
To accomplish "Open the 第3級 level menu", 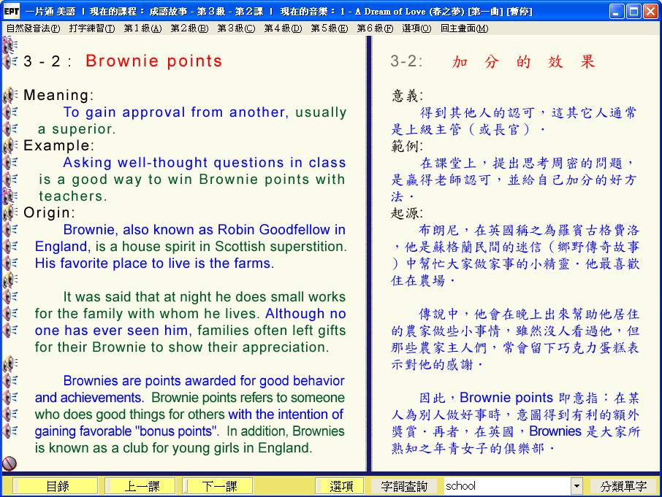I will point(236,28).
